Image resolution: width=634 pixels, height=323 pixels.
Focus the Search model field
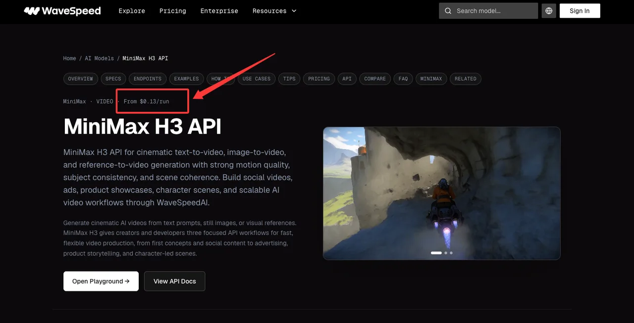click(x=488, y=11)
